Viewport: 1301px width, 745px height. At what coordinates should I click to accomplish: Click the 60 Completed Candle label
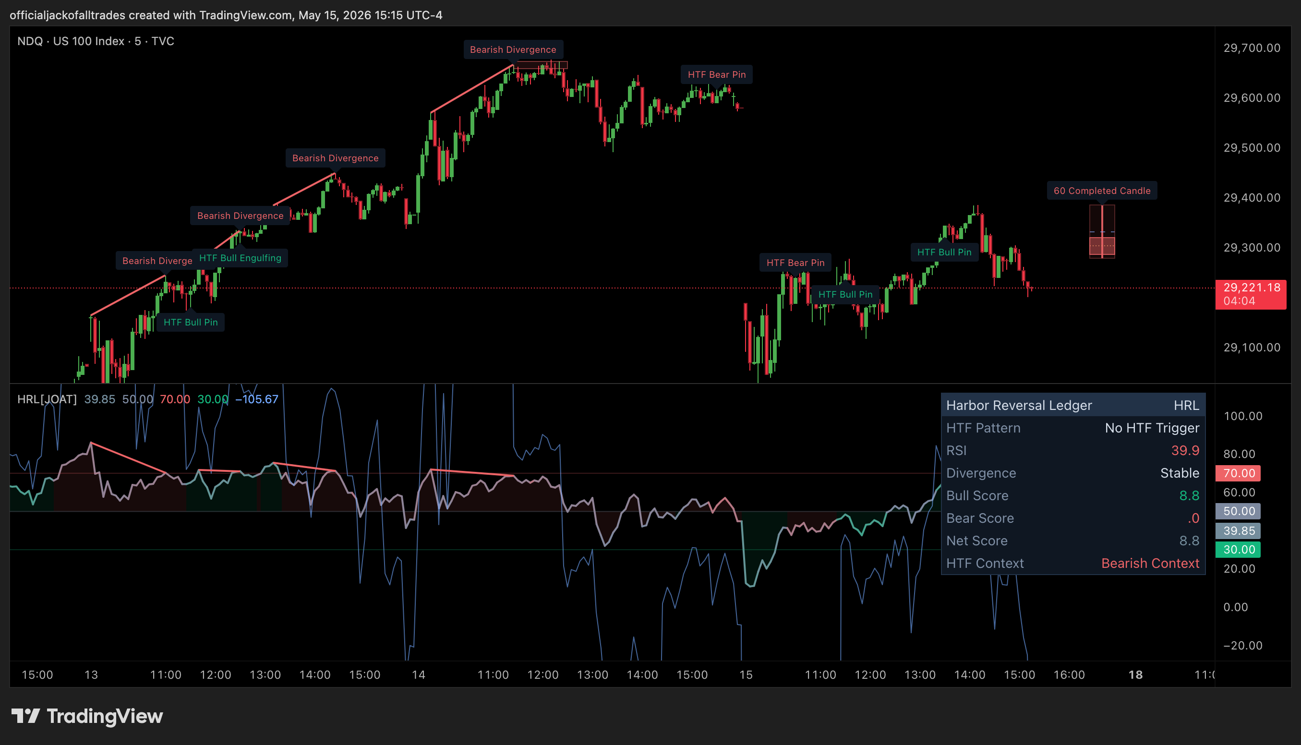pyautogui.click(x=1101, y=191)
